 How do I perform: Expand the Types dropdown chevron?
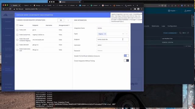(127, 34)
